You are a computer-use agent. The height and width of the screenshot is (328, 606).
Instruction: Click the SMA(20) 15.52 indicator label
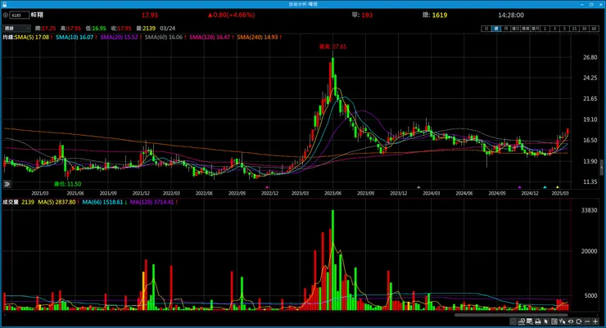(119, 38)
